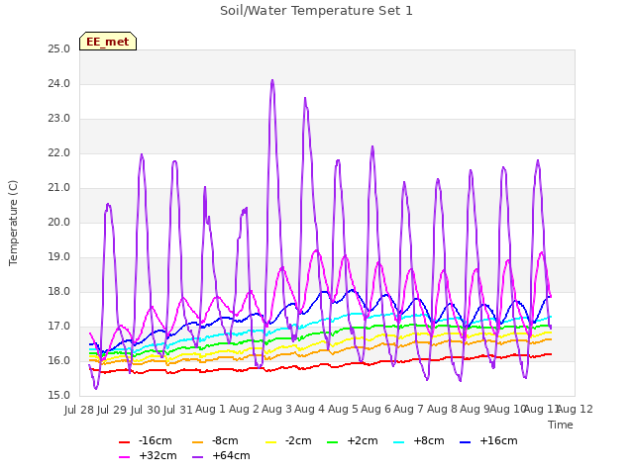This screenshot has width=634, height=475.
Task: Select the +64cm legend label
Action: click(231, 455)
